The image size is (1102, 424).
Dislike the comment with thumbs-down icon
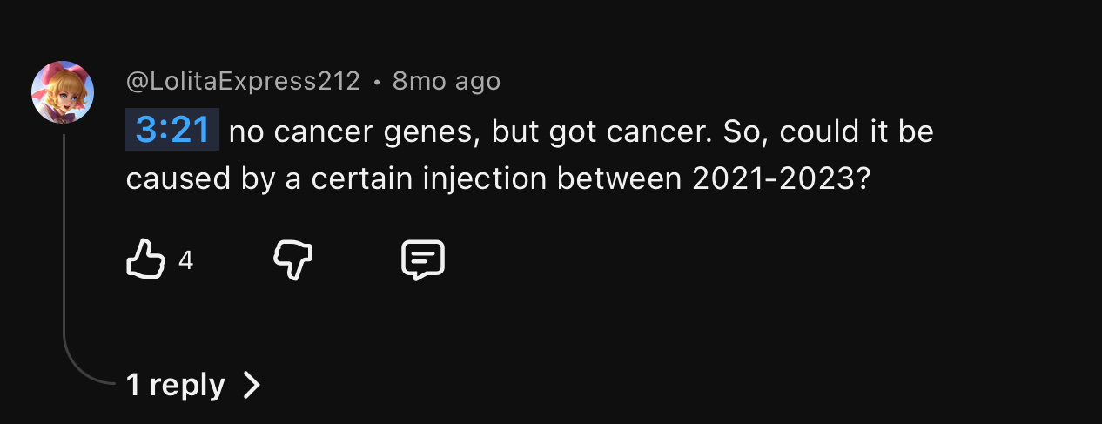(x=293, y=259)
